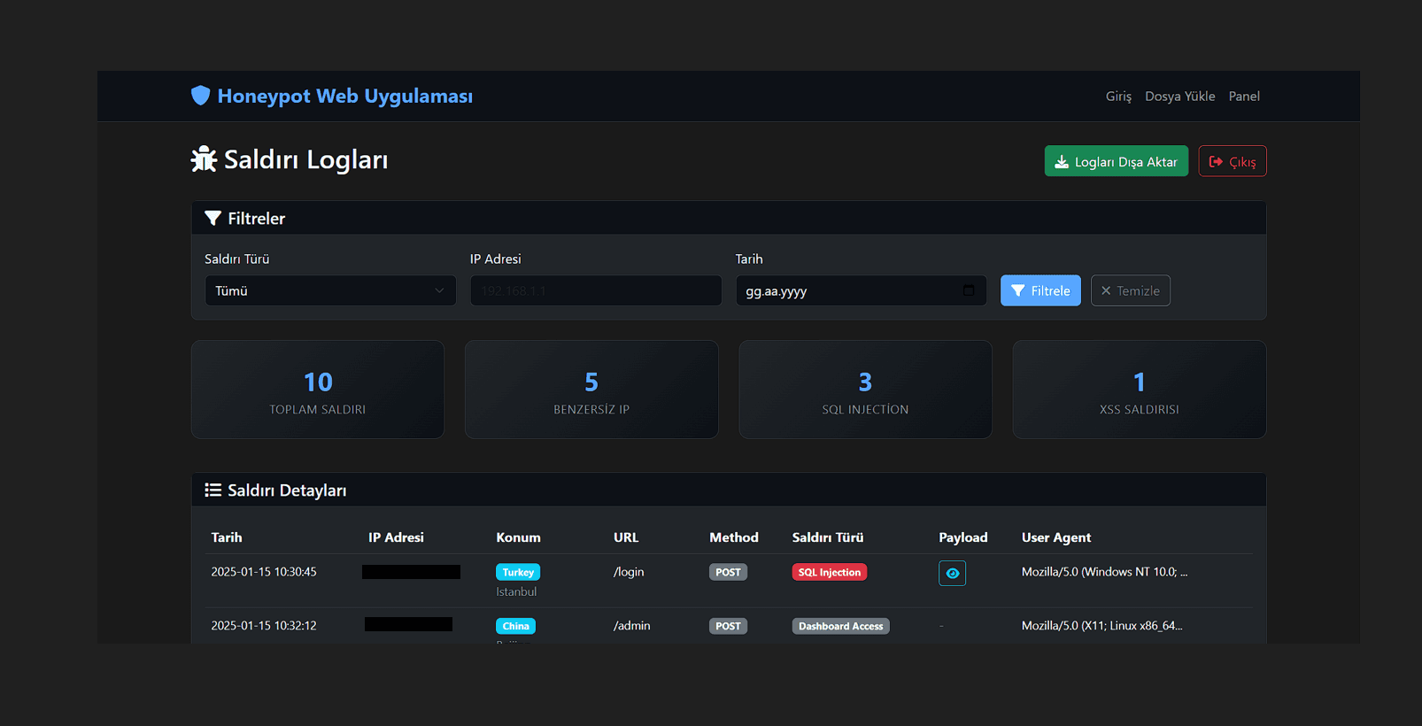
Task: Click the timestamp 2025-01-15 10:32:12
Action: (264, 626)
